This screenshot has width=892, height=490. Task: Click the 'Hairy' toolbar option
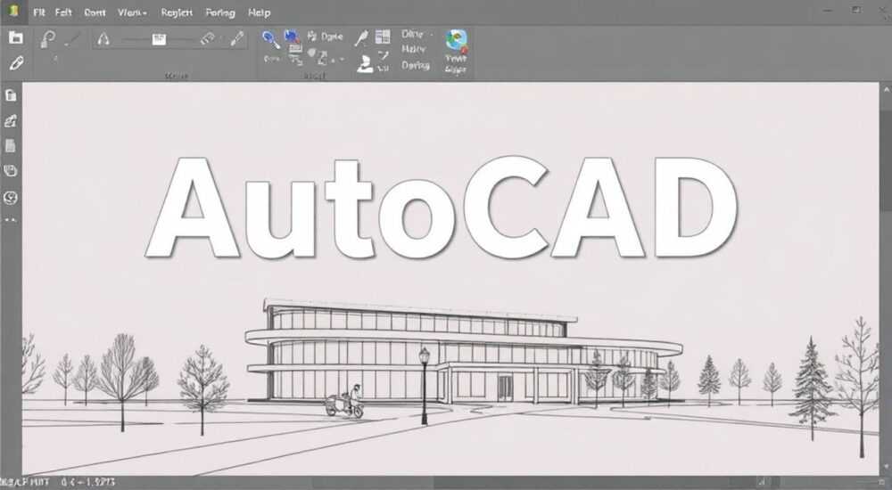(413, 50)
